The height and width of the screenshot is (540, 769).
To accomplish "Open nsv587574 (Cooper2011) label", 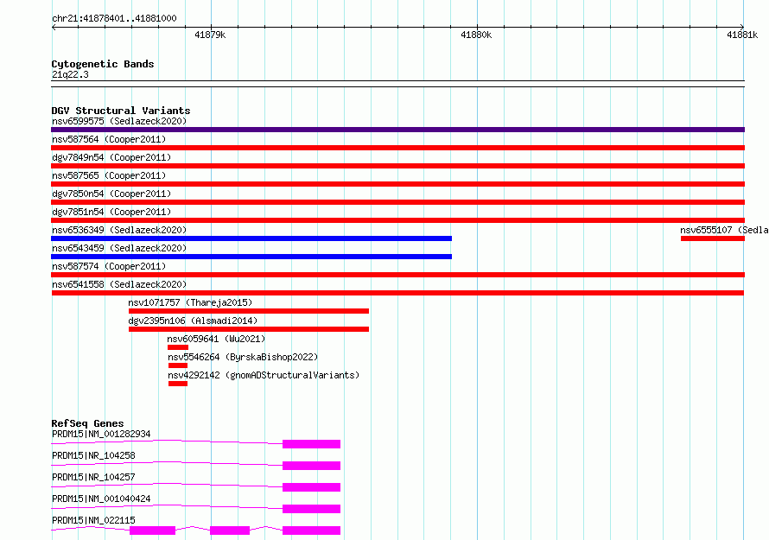I will (x=109, y=266).
